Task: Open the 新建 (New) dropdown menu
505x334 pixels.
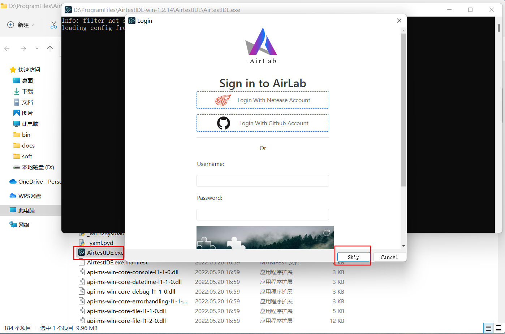Action: [21, 25]
